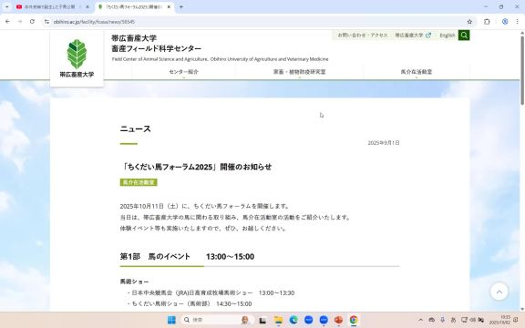Click the ニュース heading

(135, 128)
